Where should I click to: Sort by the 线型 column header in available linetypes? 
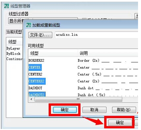tap(53, 53)
